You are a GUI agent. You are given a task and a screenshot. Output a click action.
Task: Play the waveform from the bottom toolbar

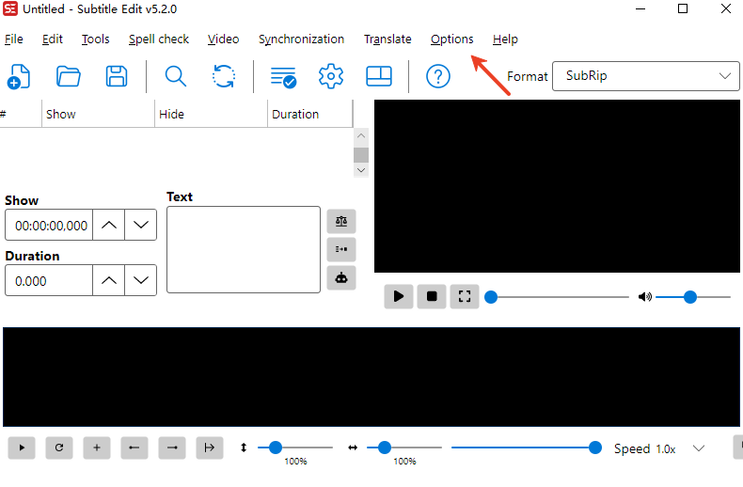(x=22, y=448)
